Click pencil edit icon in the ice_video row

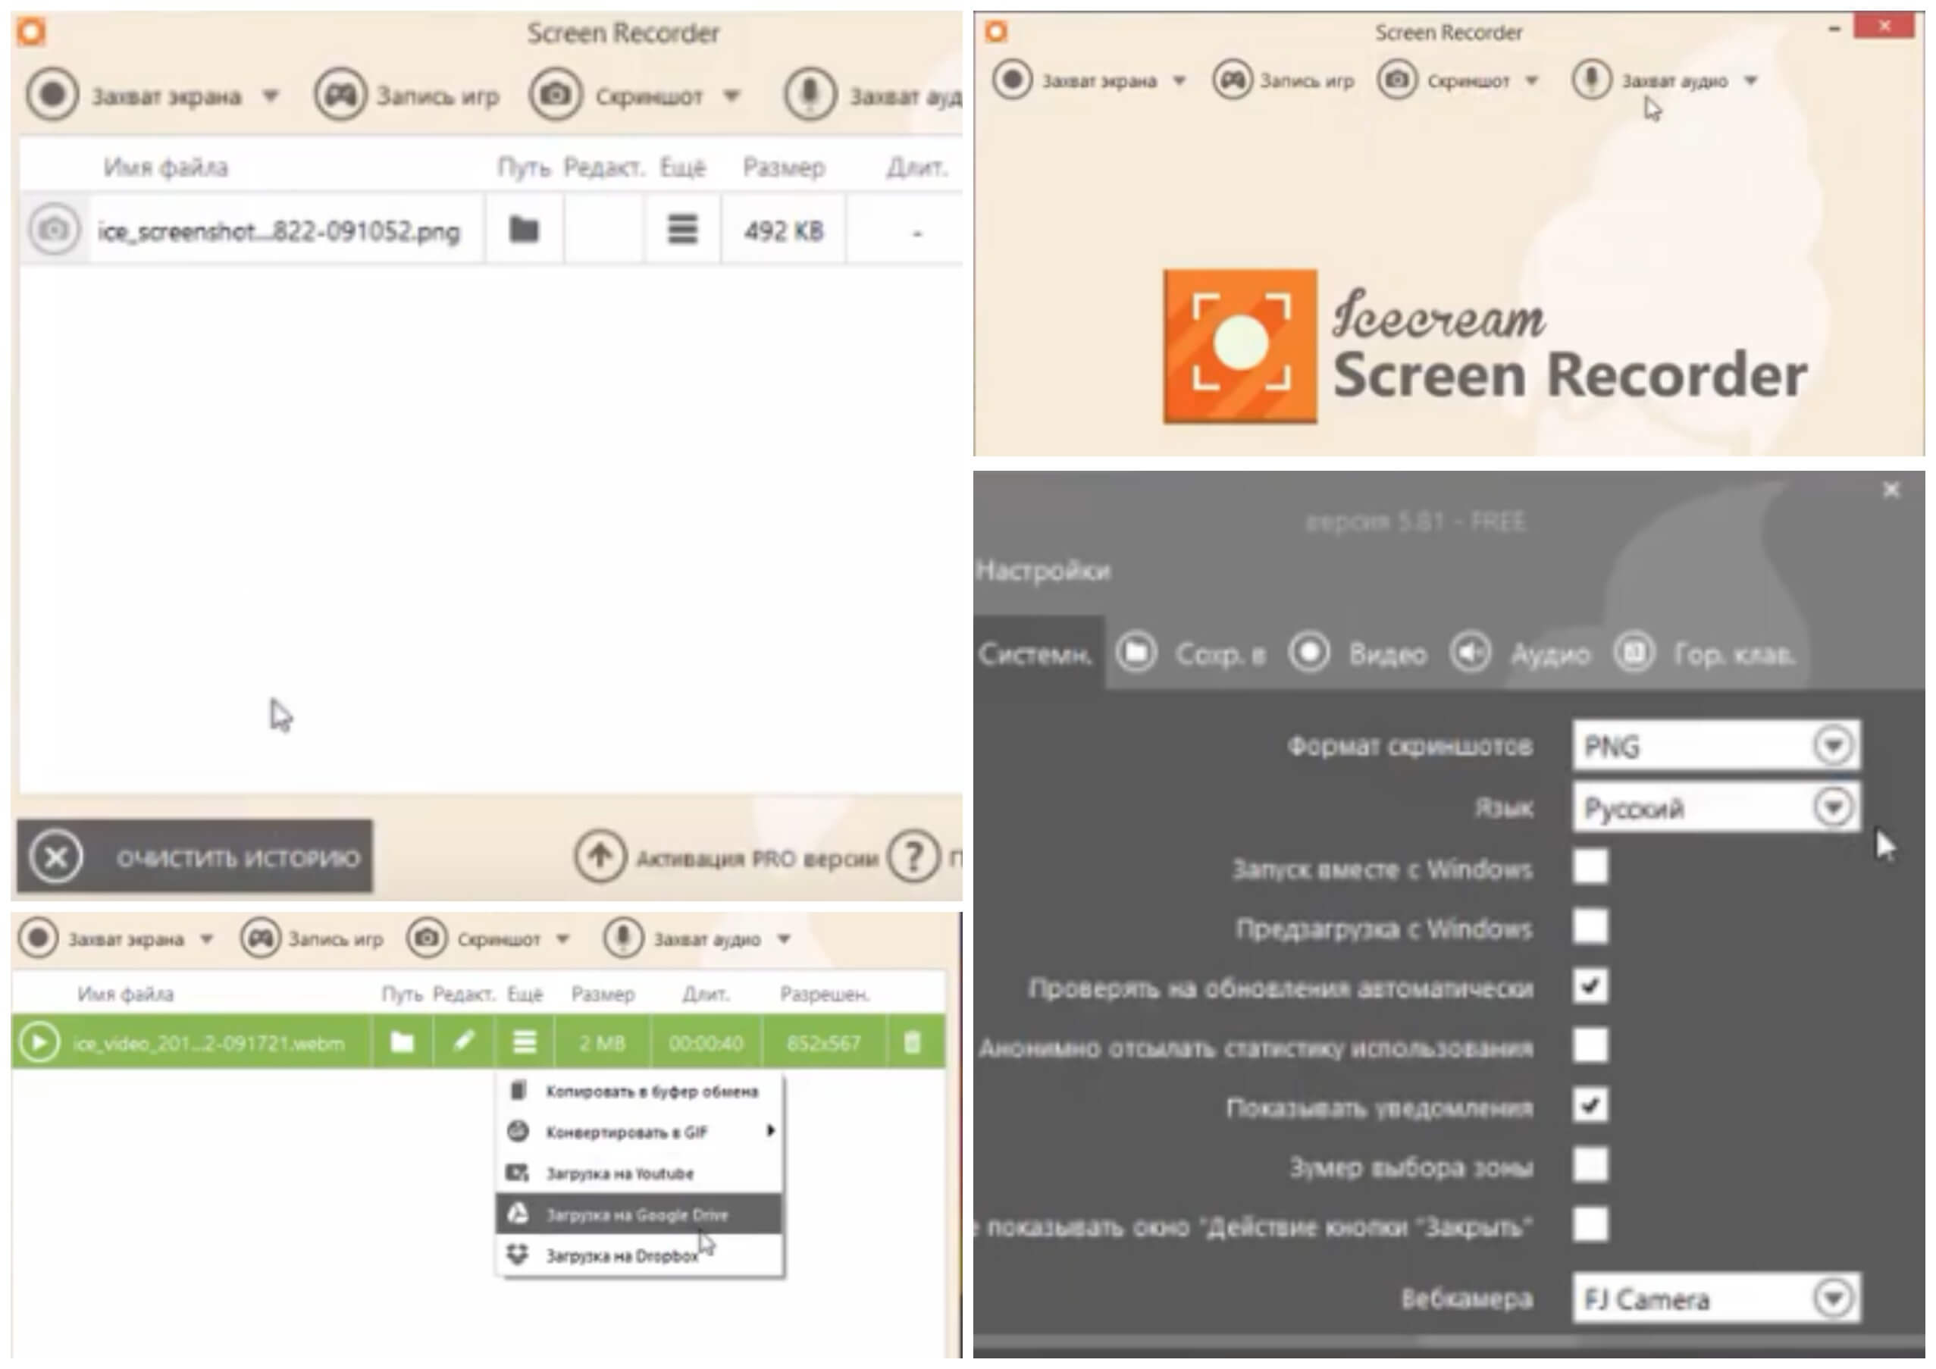[463, 1043]
